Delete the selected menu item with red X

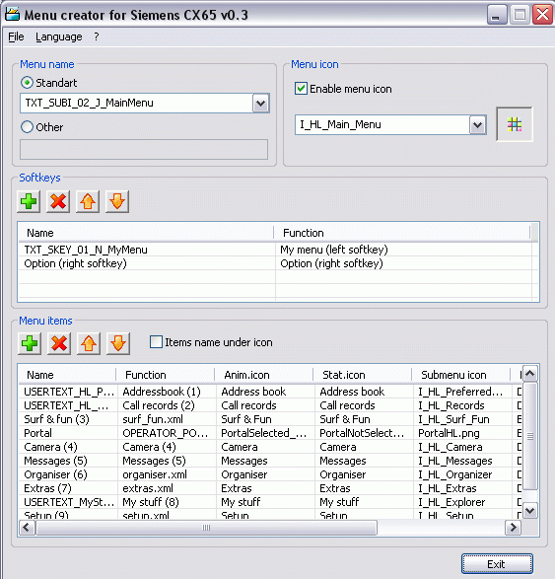click(59, 343)
